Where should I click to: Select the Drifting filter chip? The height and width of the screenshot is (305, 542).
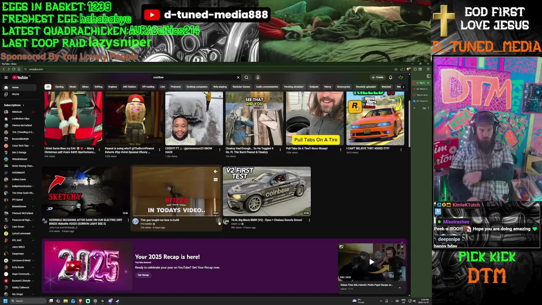(98, 87)
